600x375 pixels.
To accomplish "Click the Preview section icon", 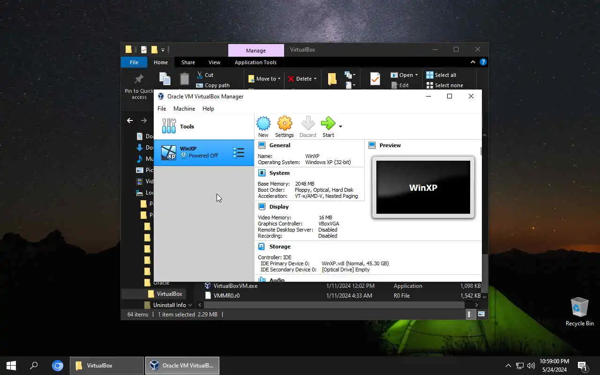I will tap(372, 145).
